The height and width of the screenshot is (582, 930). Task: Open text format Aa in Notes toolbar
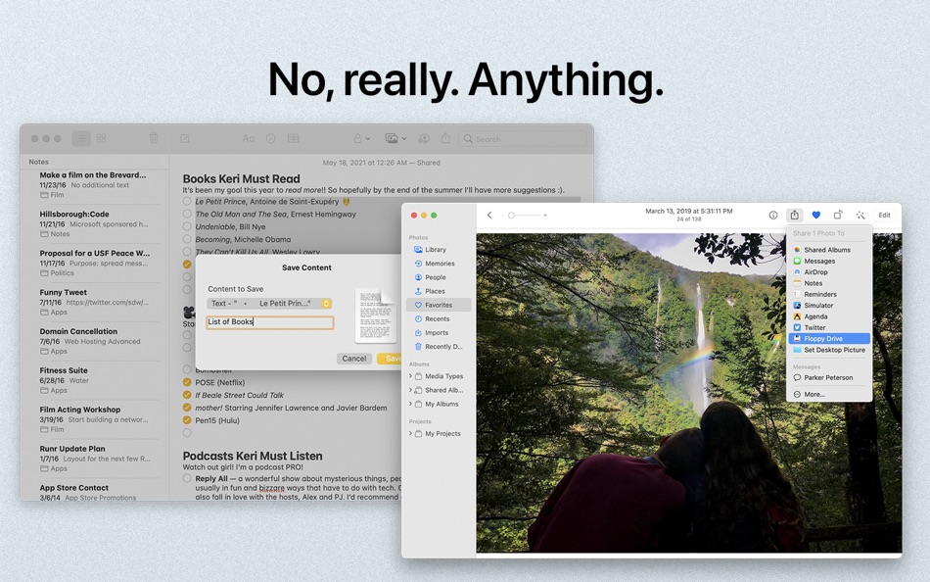click(x=248, y=138)
